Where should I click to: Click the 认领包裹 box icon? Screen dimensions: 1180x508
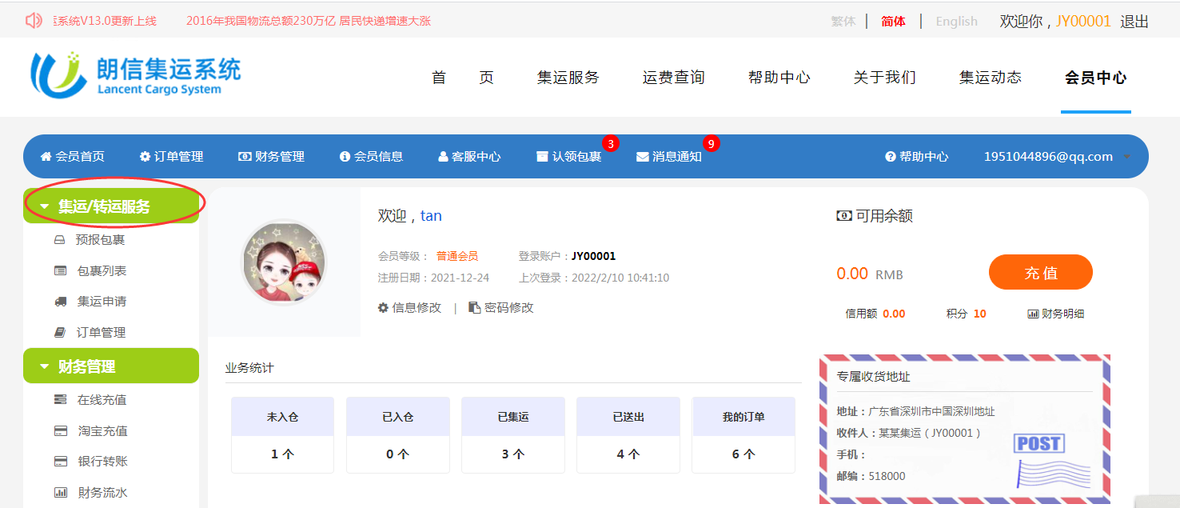[x=542, y=157]
